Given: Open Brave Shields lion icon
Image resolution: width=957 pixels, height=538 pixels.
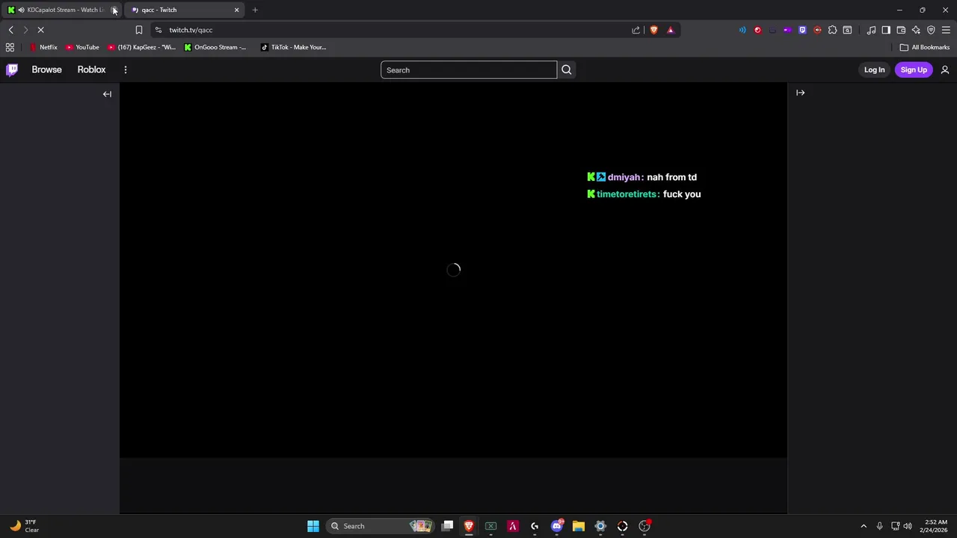Looking at the screenshot, I should tap(653, 30).
